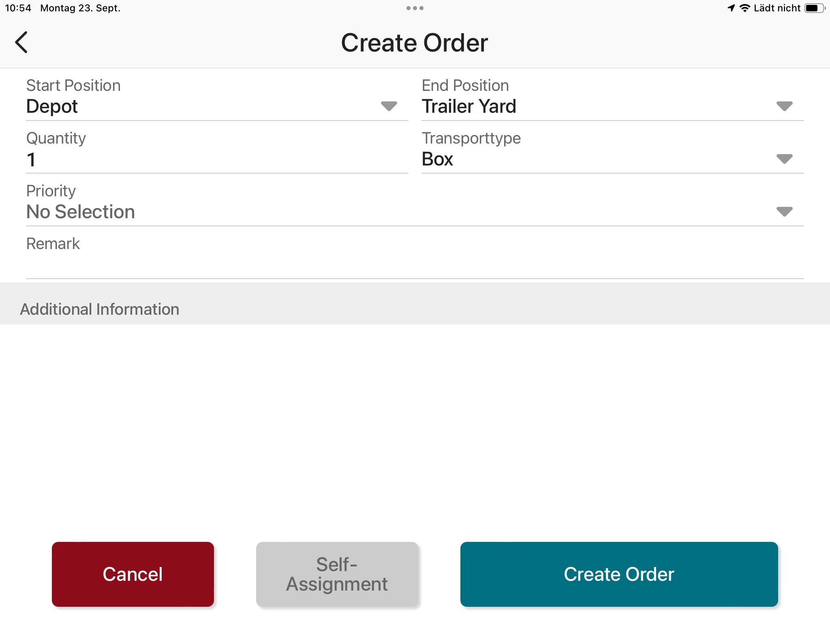Expand the Additional Information section
830x623 pixels.
coord(415,308)
